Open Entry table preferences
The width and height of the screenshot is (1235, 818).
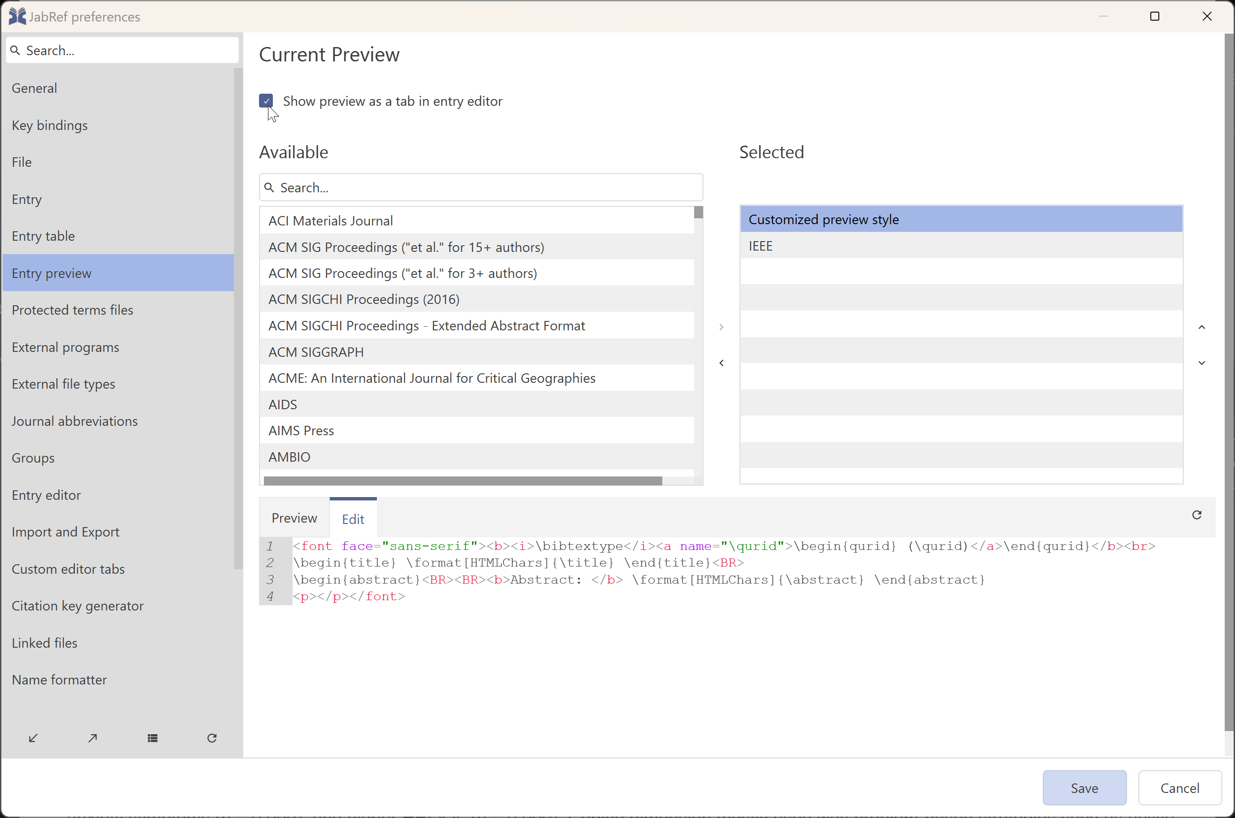click(118, 236)
